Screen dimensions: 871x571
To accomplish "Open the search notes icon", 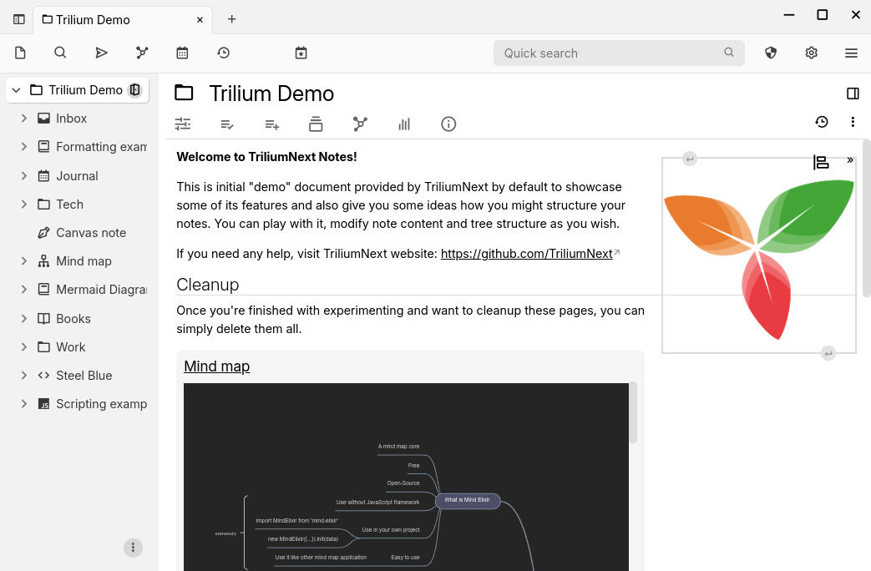I will 60,53.
